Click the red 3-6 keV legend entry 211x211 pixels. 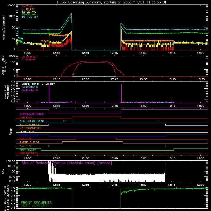click(x=27, y=6)
